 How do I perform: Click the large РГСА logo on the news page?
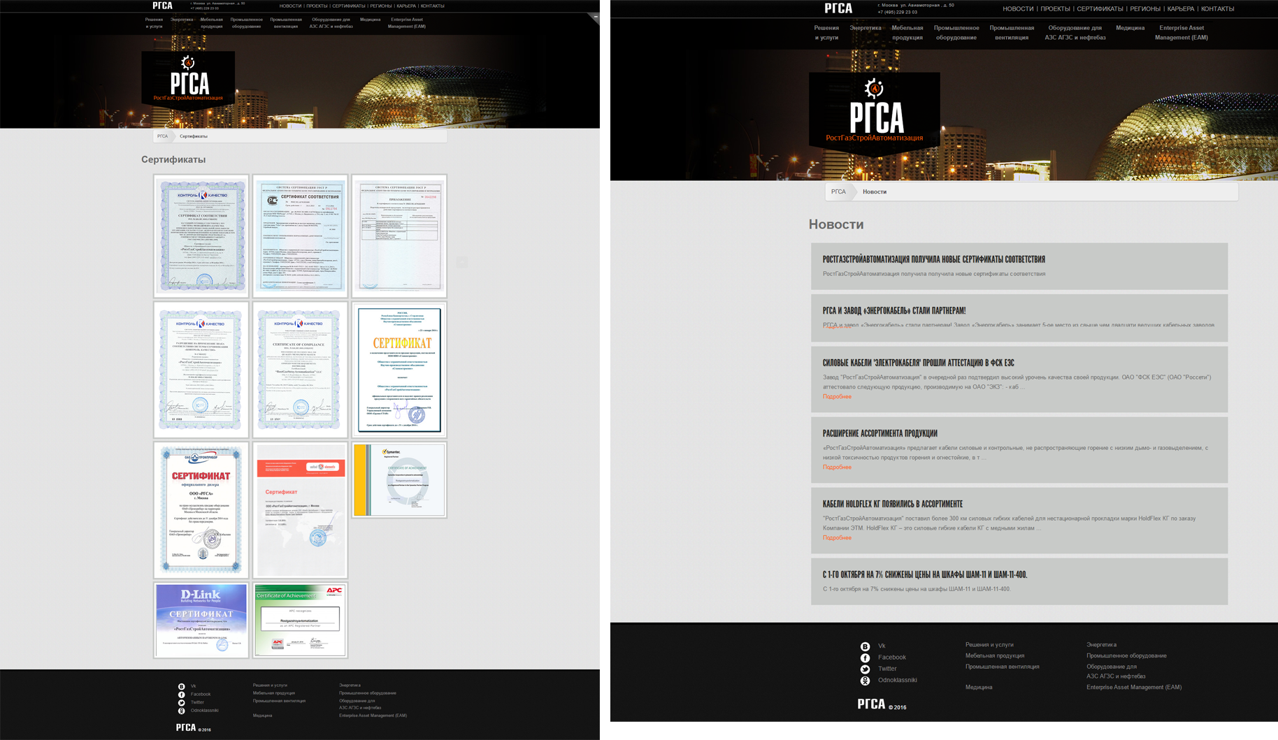click(x=874, y=112)
